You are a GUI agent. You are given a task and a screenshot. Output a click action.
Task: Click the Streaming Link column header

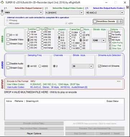point(32,101)
